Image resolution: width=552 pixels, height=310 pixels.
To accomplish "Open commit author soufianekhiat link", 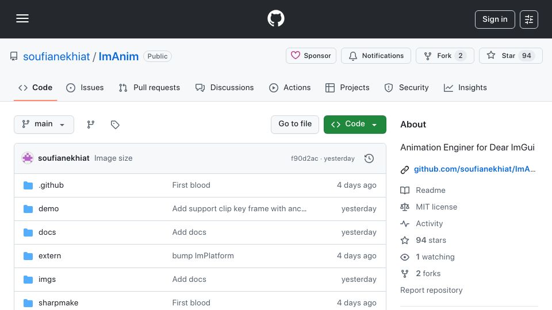I will (x=64, y=158).
